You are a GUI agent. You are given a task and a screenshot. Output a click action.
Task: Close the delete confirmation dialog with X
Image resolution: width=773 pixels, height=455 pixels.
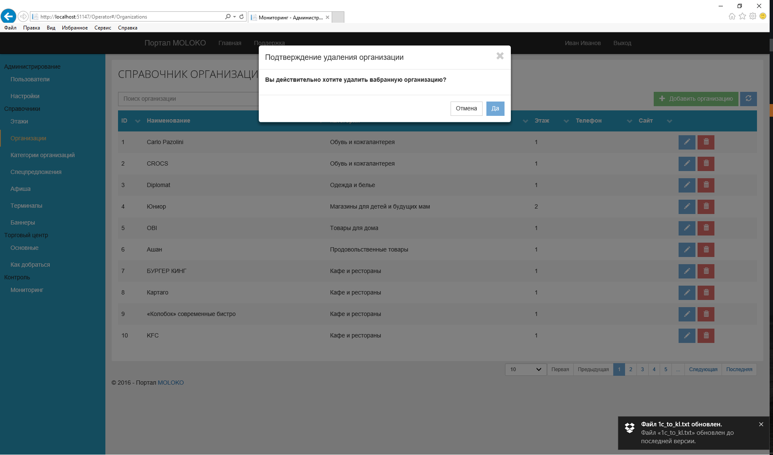tap(500, 56)
